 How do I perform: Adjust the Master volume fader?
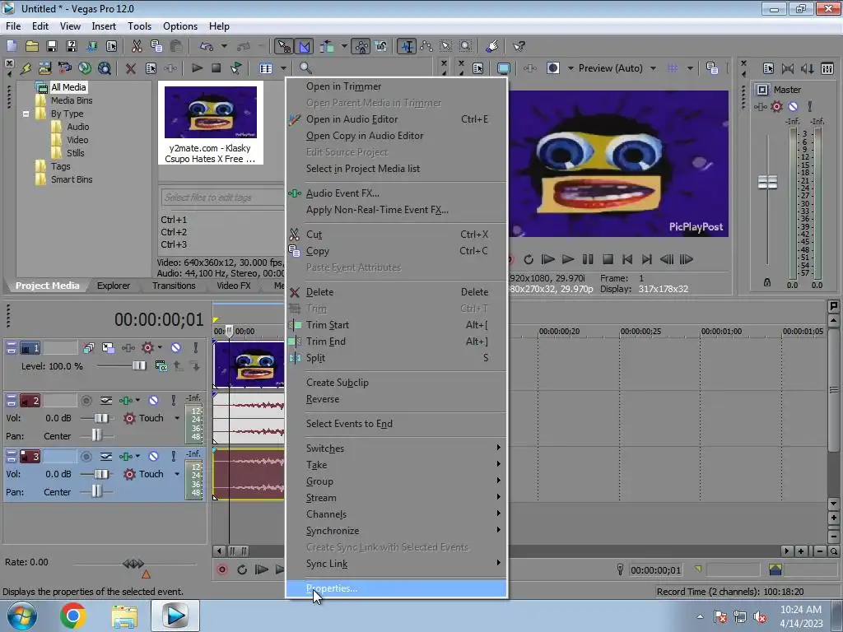pos(767,183)
